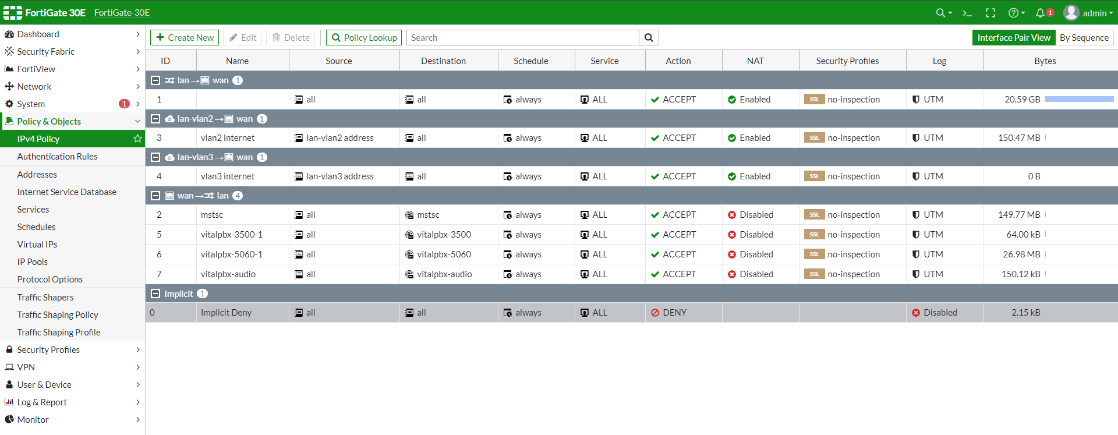Collapse the wan to lan group

155,196
